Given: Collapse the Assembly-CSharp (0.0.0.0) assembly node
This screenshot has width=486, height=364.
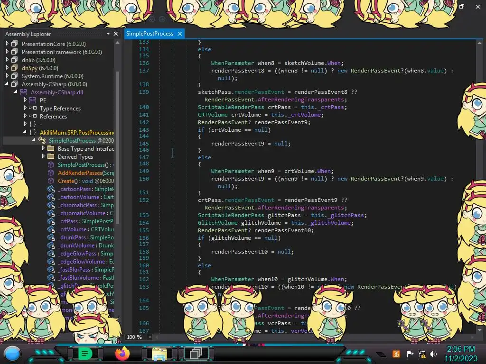Looking at the screenshot, I should 7,84.
